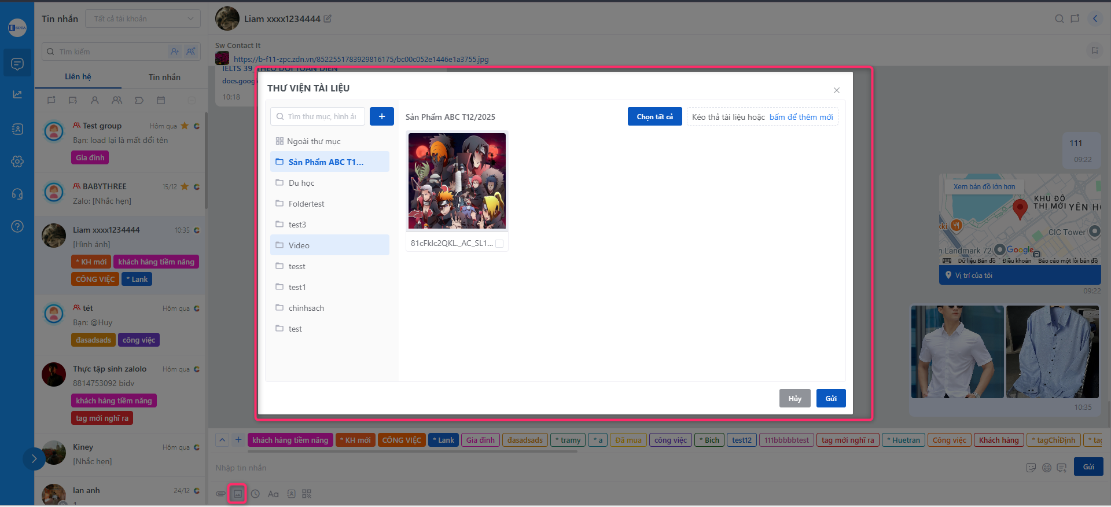Click the blue plus add-folder button

click(x=381, y=116)
